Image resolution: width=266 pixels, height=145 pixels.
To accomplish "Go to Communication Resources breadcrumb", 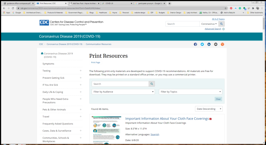I will (x=98, y=44).
